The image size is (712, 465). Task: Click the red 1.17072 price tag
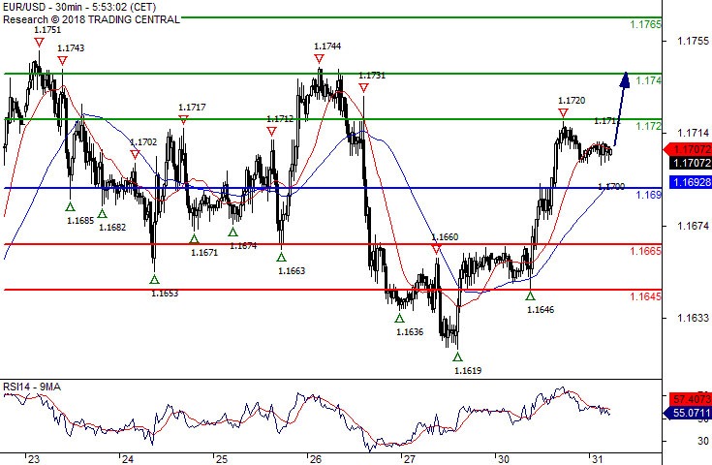pos(689,149)
